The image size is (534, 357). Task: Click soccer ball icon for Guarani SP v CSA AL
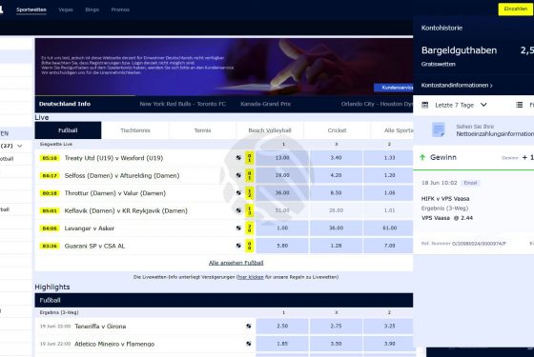pos(238,246)
